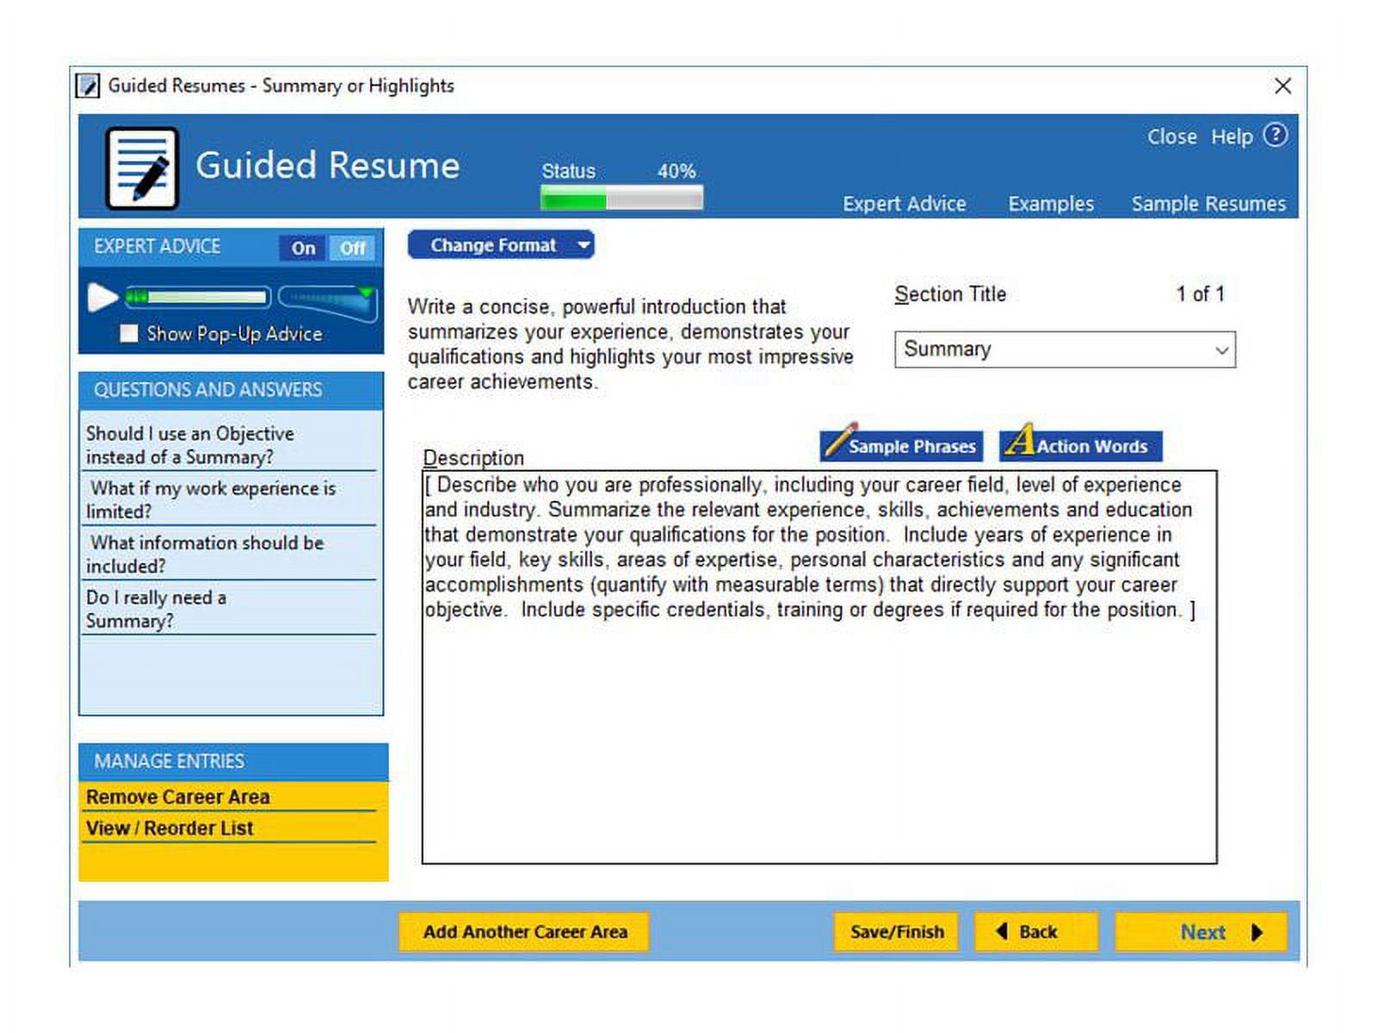Check the Show Pop-Up Advice checkbox

click(x=129, y=333)
